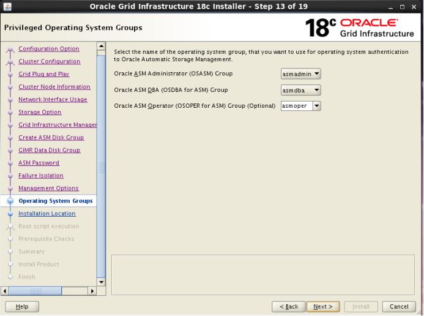424x316 pixels.
Task: Click the Installation Location step bullet icon
Action: [x=10, y=214]
